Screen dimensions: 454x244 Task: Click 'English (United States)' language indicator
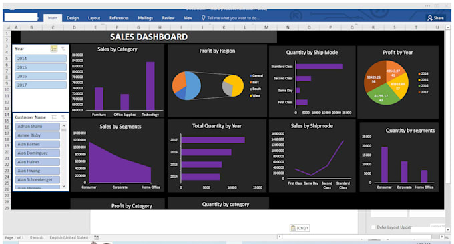(x=69, y=237)
